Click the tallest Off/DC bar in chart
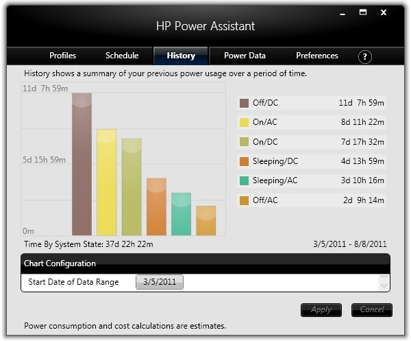This screenshot has width=411, height=341. (82, 165)
